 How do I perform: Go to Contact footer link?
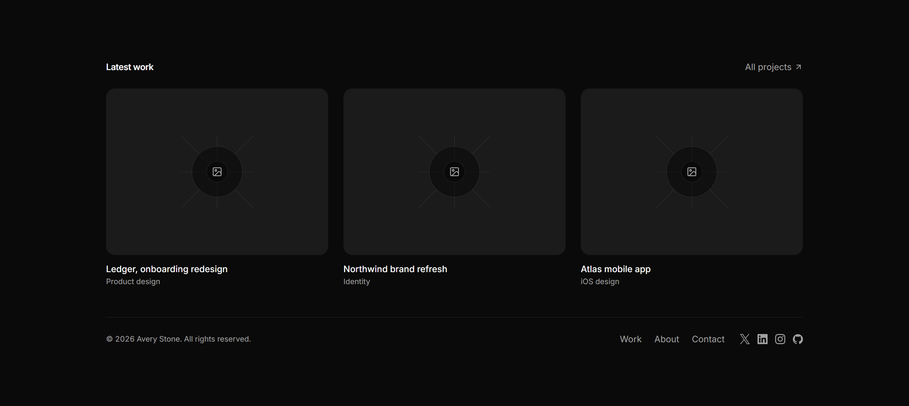coord(708,339)
